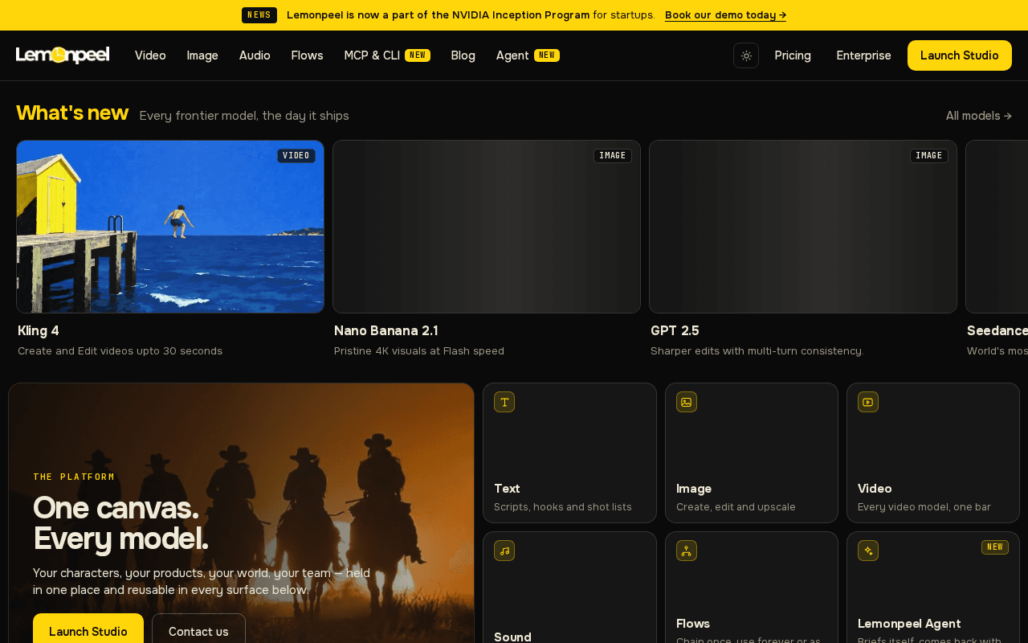The width and height of the screenshot is (1028, 643).
Task: Click the Image card title
Action: 694,489
